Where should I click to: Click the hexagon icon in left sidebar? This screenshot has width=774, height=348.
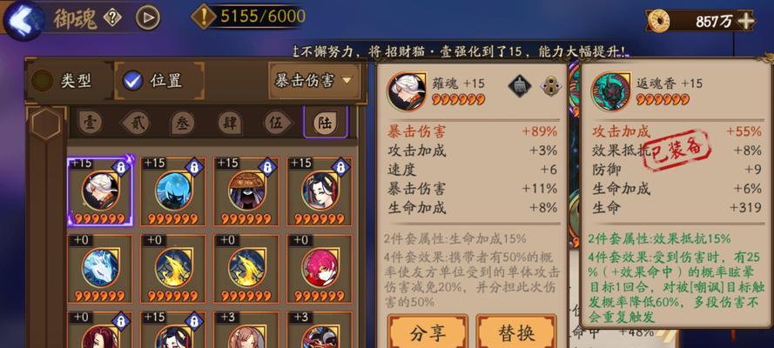point(46,124)
